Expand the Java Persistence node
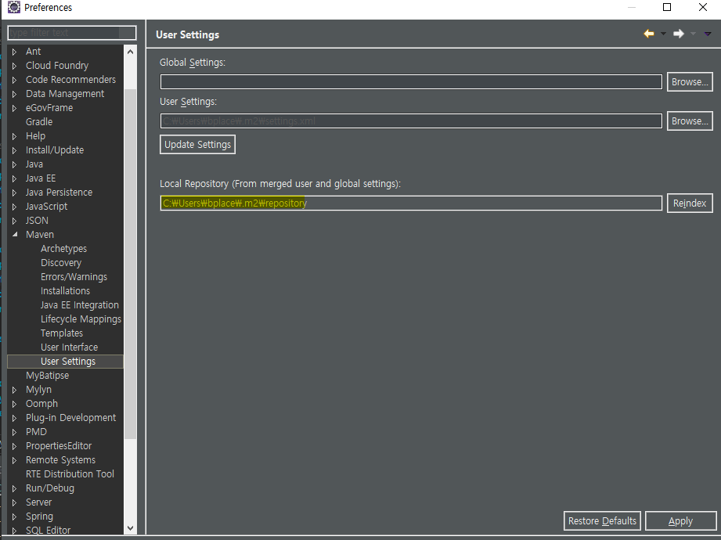This screenshot has height=540, width=721. (14, 193)
